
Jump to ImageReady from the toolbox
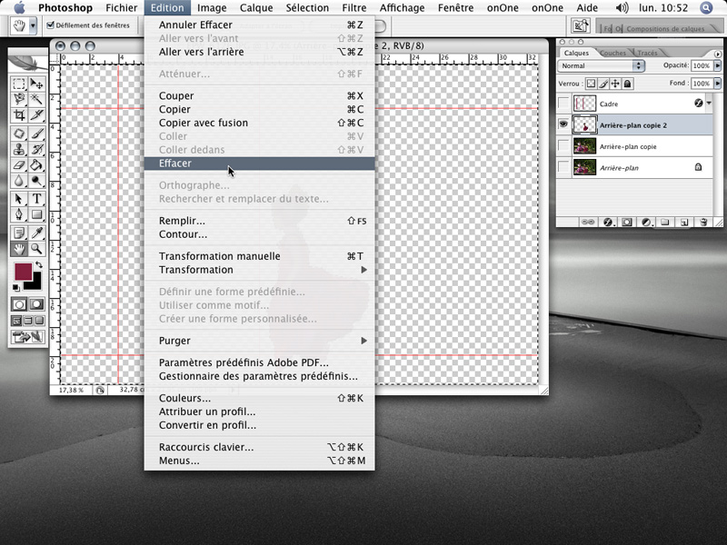pos(28,337)
